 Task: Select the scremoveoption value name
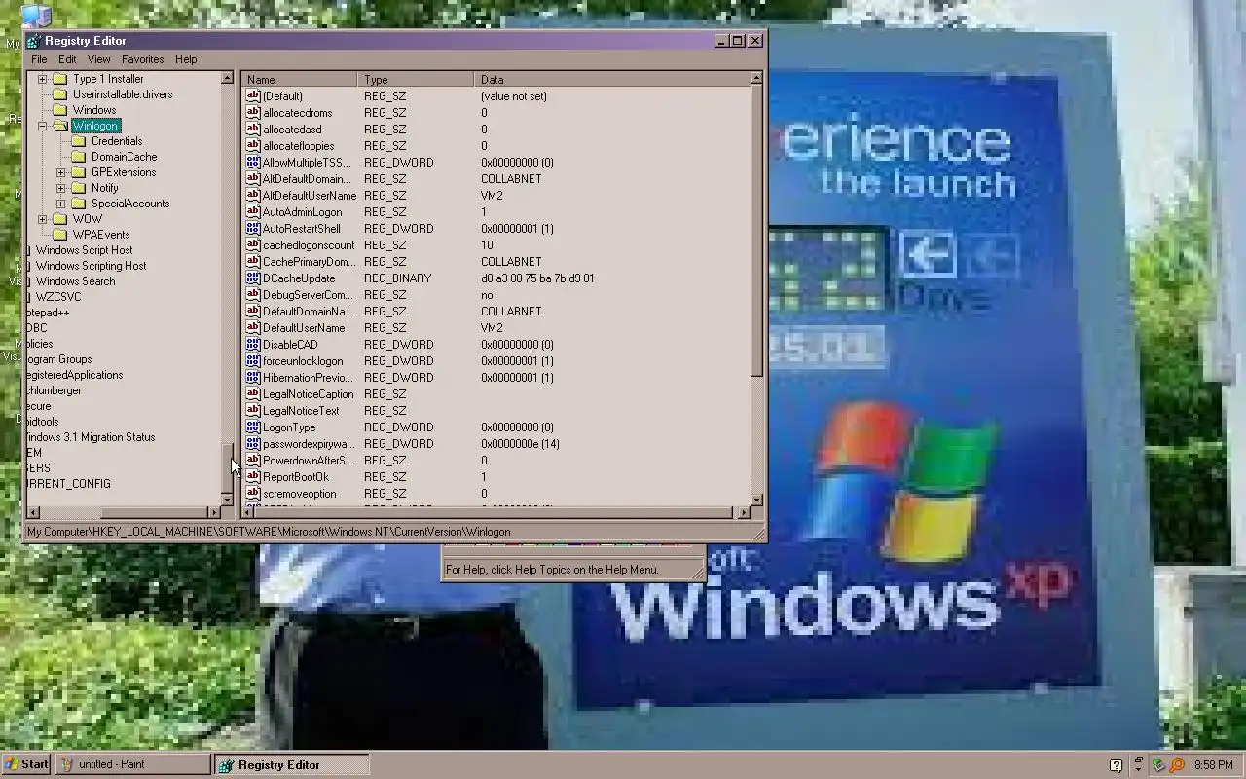300,493
